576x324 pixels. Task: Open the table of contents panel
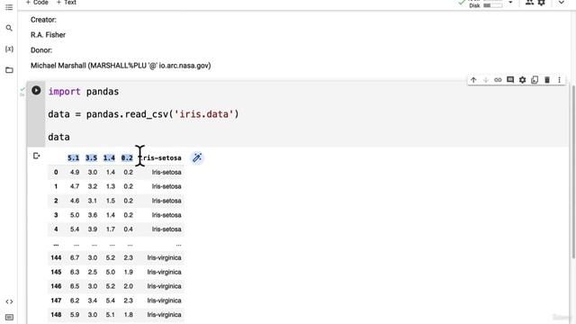point(9,7)
